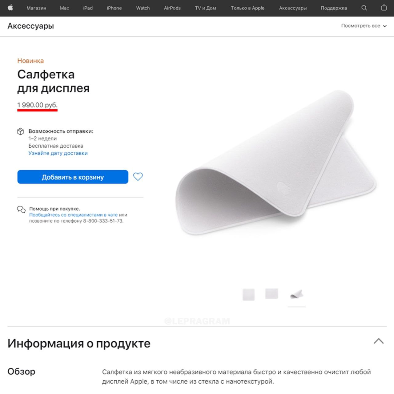Viewport: 394px width, 394px height.
Task: Go to the iPhone menu item
Action: point(114,8)
